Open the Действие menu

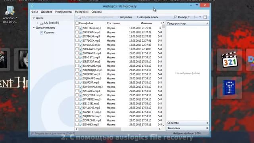click(46, 12)
